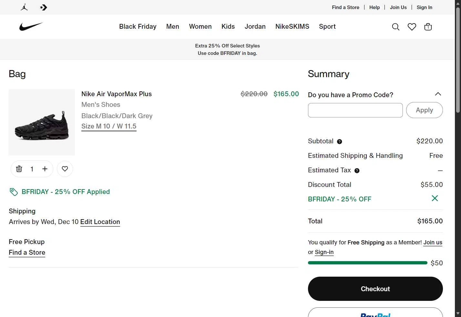Viewport: 461px width, 317px height.
Task: Open the Jordan menu
Action: pyautogui.click(x=255, y=26)
